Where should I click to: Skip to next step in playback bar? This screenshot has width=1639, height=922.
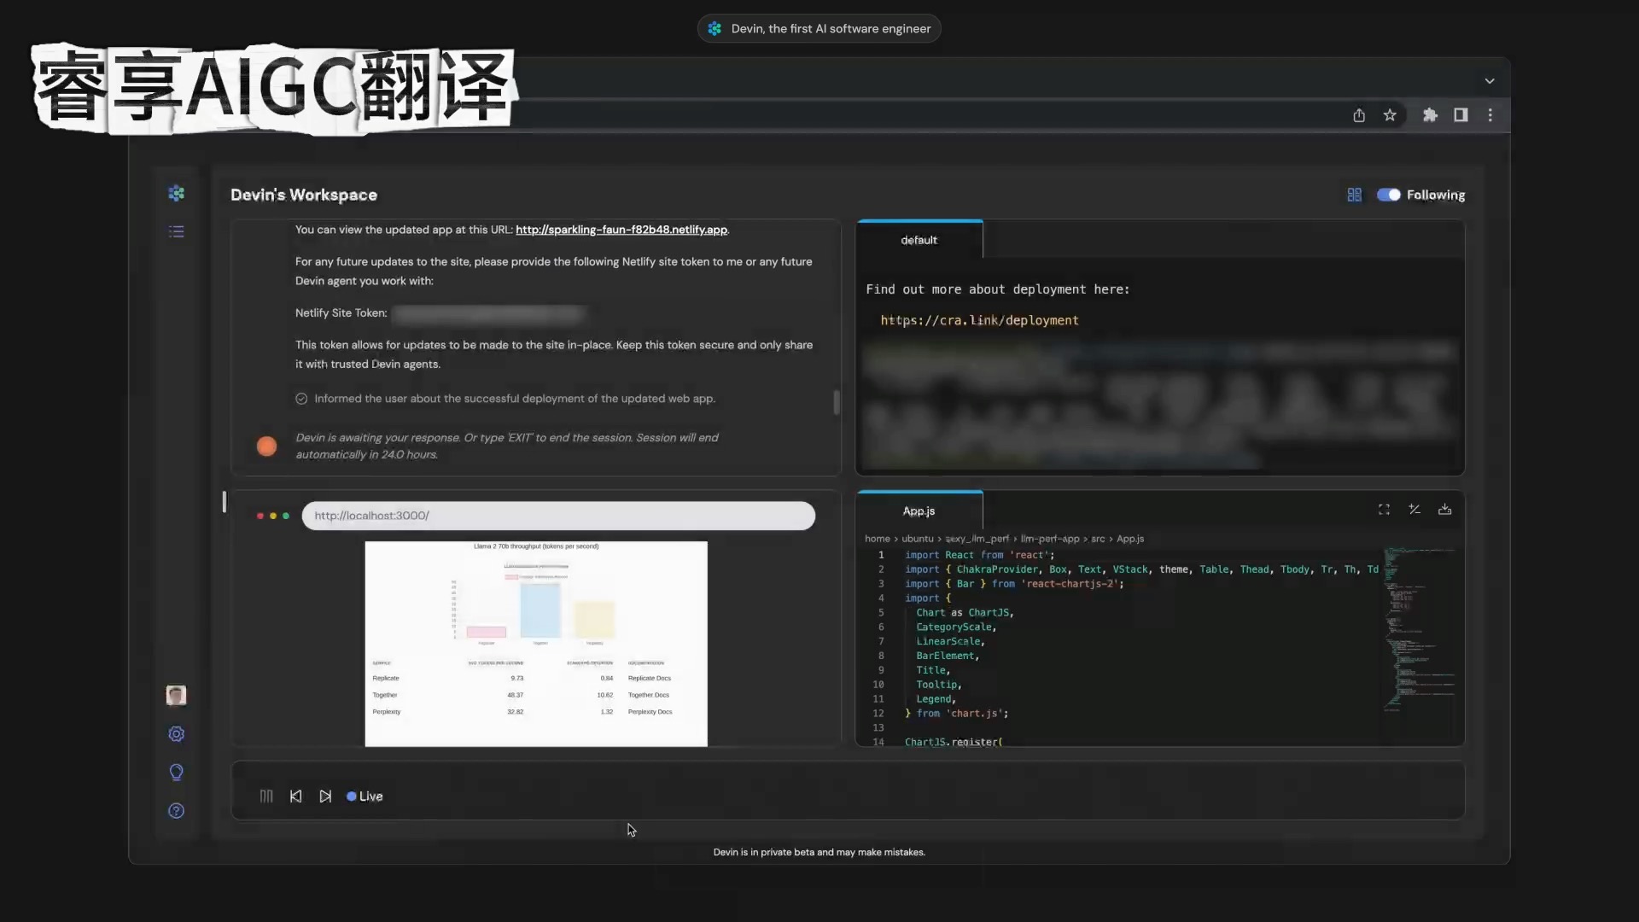tap(325, 797)
